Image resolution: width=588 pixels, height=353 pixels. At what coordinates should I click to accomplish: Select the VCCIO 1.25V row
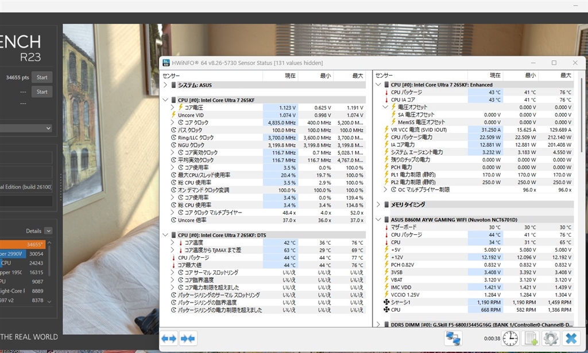(478, 295)
